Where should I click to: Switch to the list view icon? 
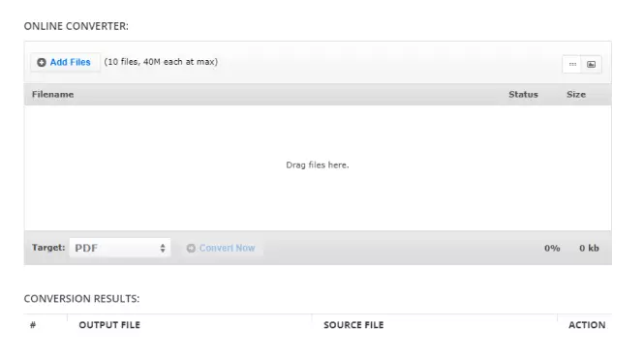tap(572, 64)
